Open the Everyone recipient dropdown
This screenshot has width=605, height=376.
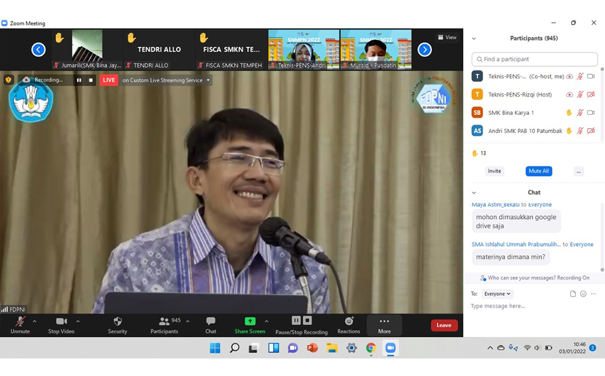pos(497,293)
